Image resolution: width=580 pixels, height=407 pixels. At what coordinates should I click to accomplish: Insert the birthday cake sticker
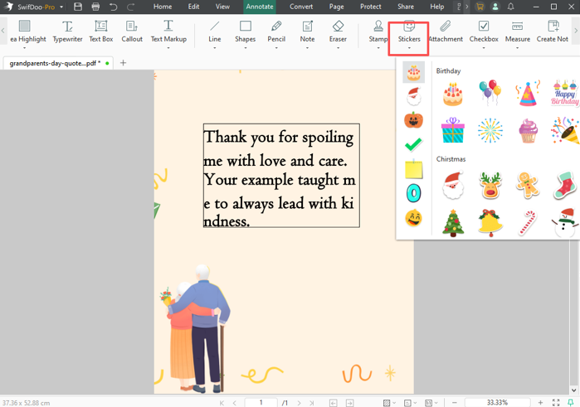click(x=452, y=94)
